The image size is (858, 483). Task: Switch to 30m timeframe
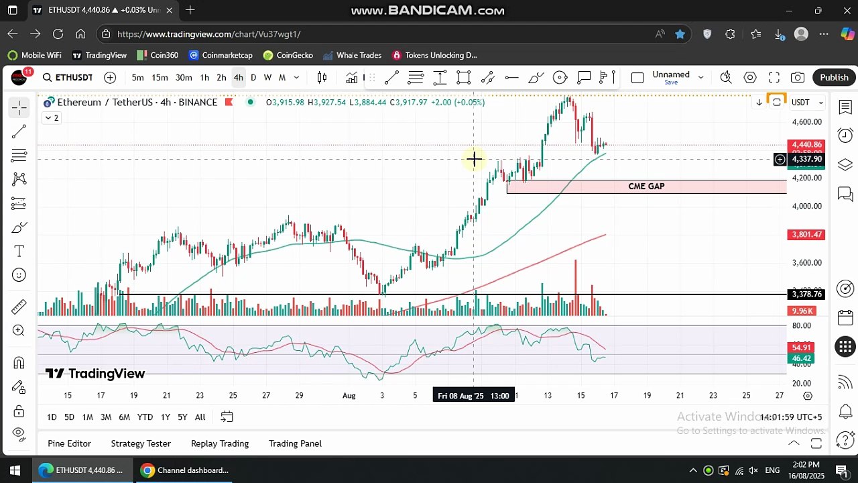(184, 78)
